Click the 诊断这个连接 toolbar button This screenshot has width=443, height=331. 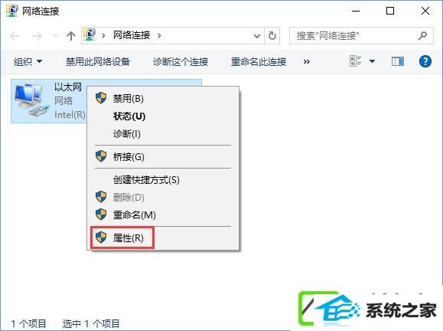(181, 61)
